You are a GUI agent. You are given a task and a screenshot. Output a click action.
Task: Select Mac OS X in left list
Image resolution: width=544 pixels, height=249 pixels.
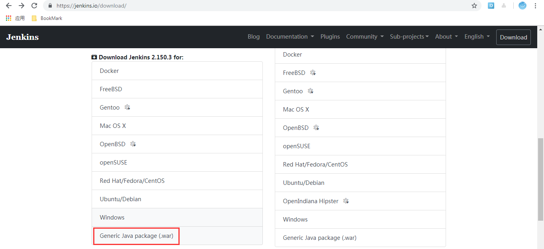(177, 126)
